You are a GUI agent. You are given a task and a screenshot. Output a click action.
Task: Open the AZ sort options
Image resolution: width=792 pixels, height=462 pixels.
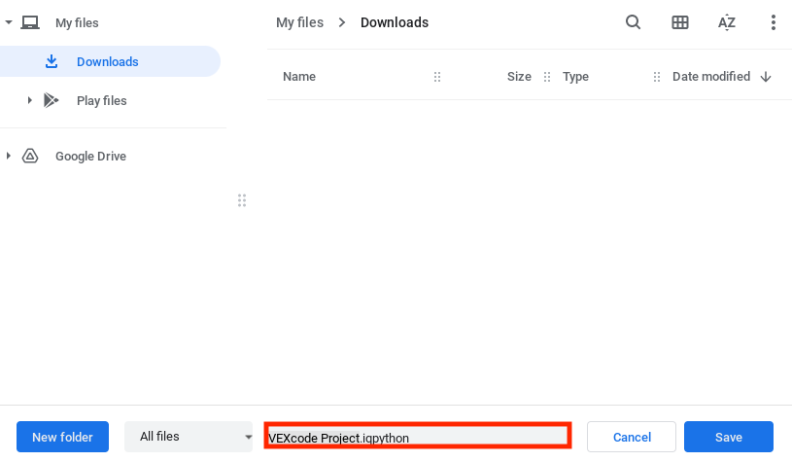click(x=727, y=22)
